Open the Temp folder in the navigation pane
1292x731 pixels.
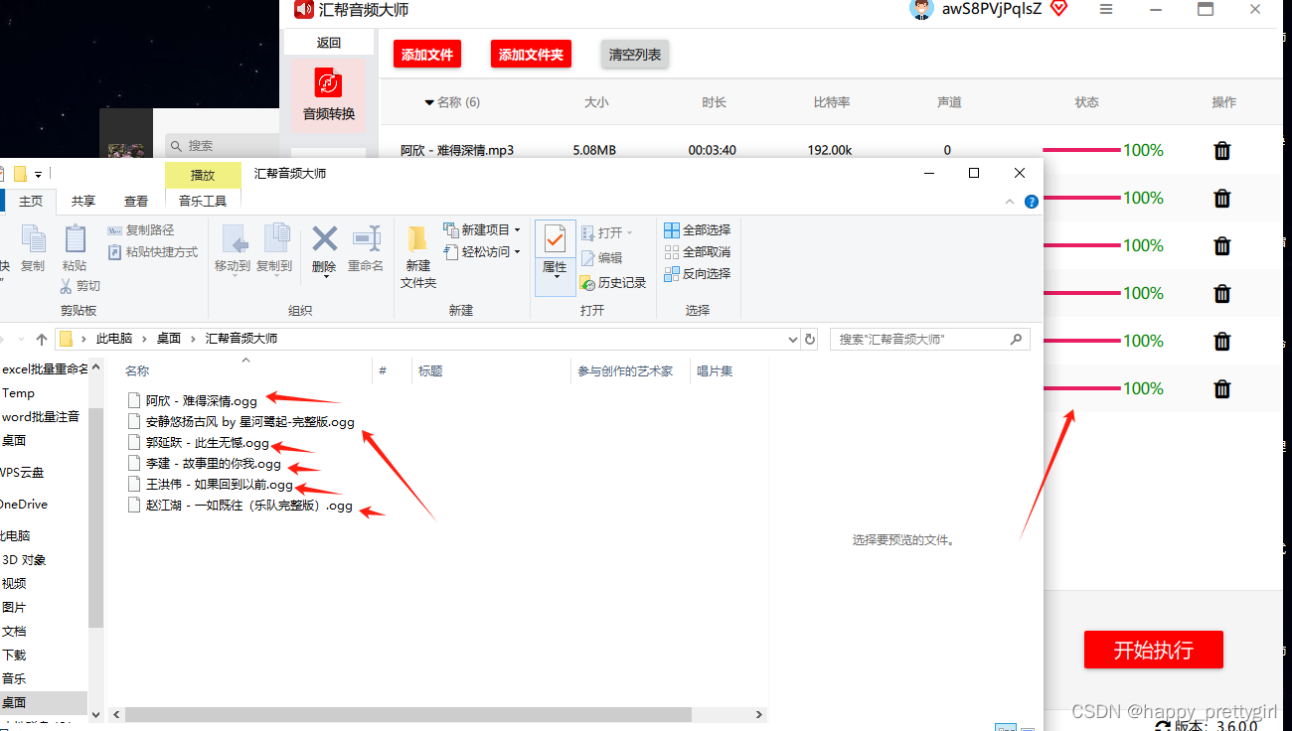click(18, 393)
